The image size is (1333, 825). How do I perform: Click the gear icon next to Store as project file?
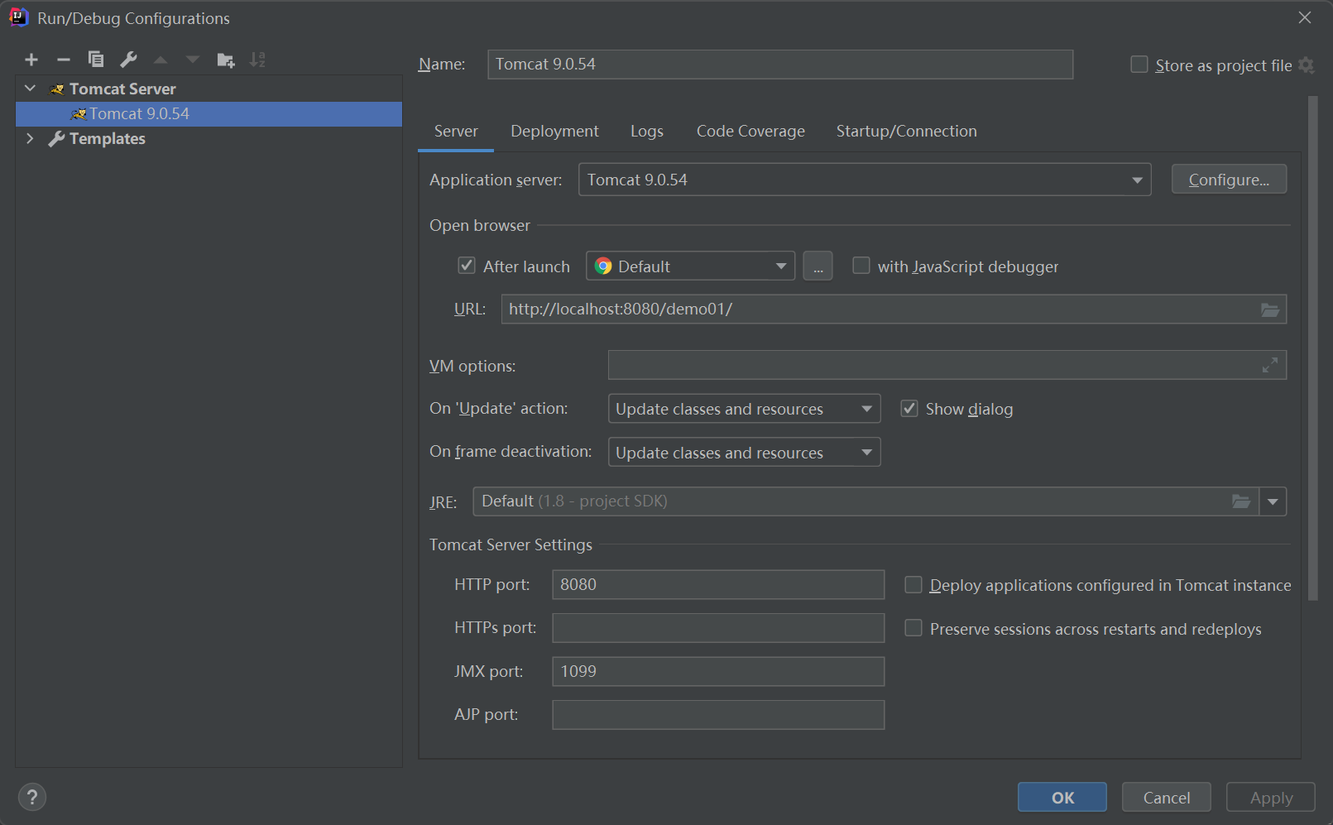(1307, 65)
